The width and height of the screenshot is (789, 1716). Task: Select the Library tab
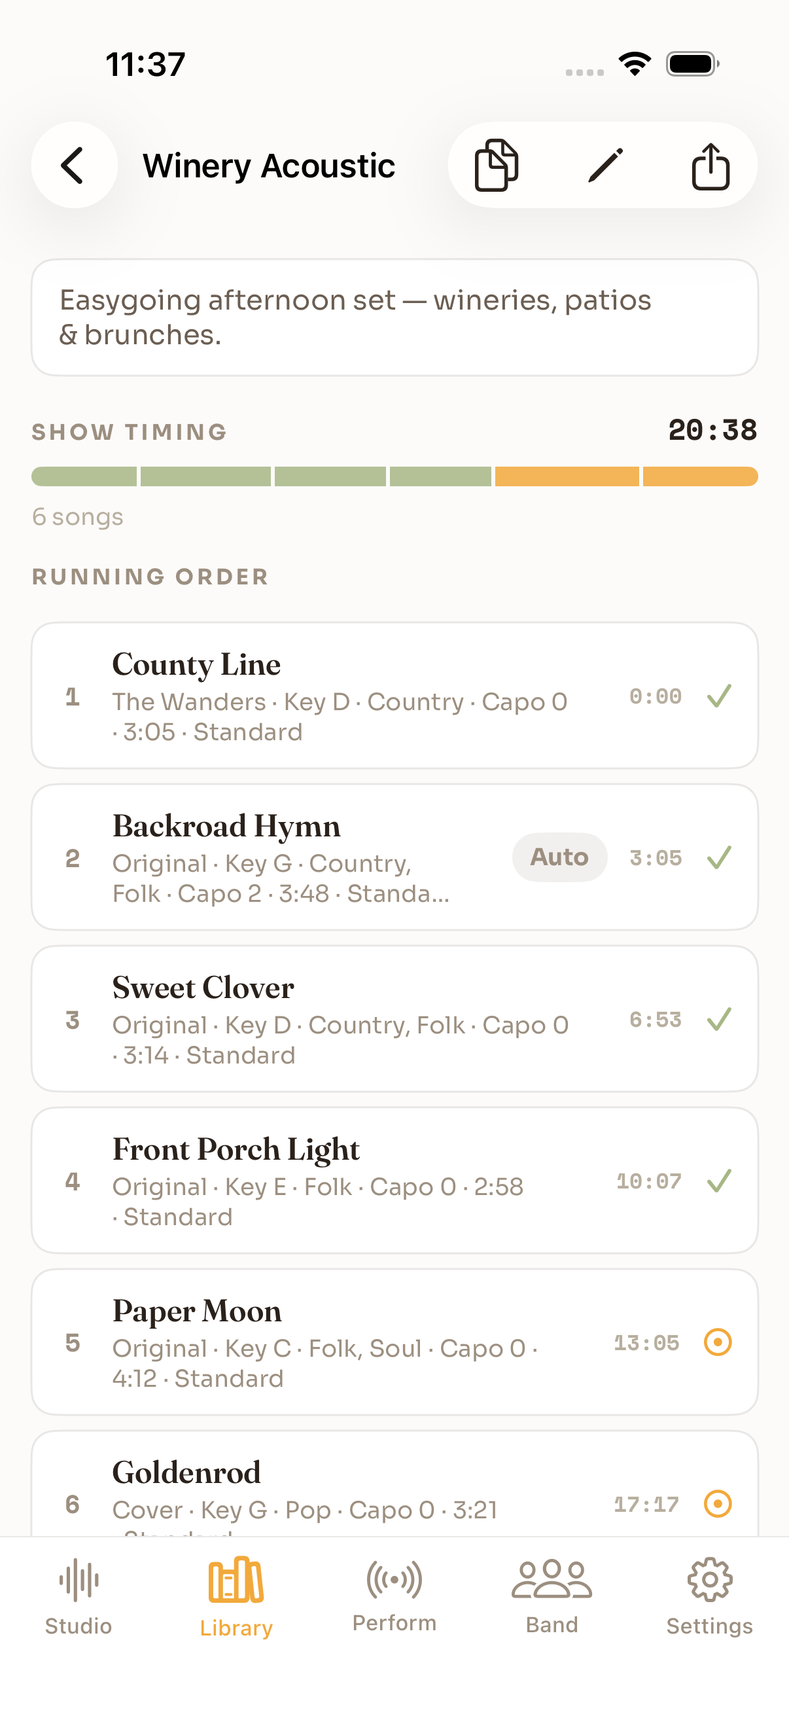236,1598
